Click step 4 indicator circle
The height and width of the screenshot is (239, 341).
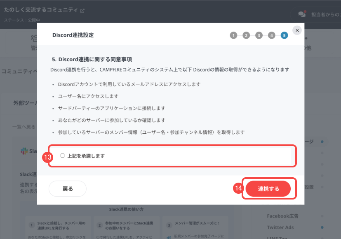click(271, 35)
